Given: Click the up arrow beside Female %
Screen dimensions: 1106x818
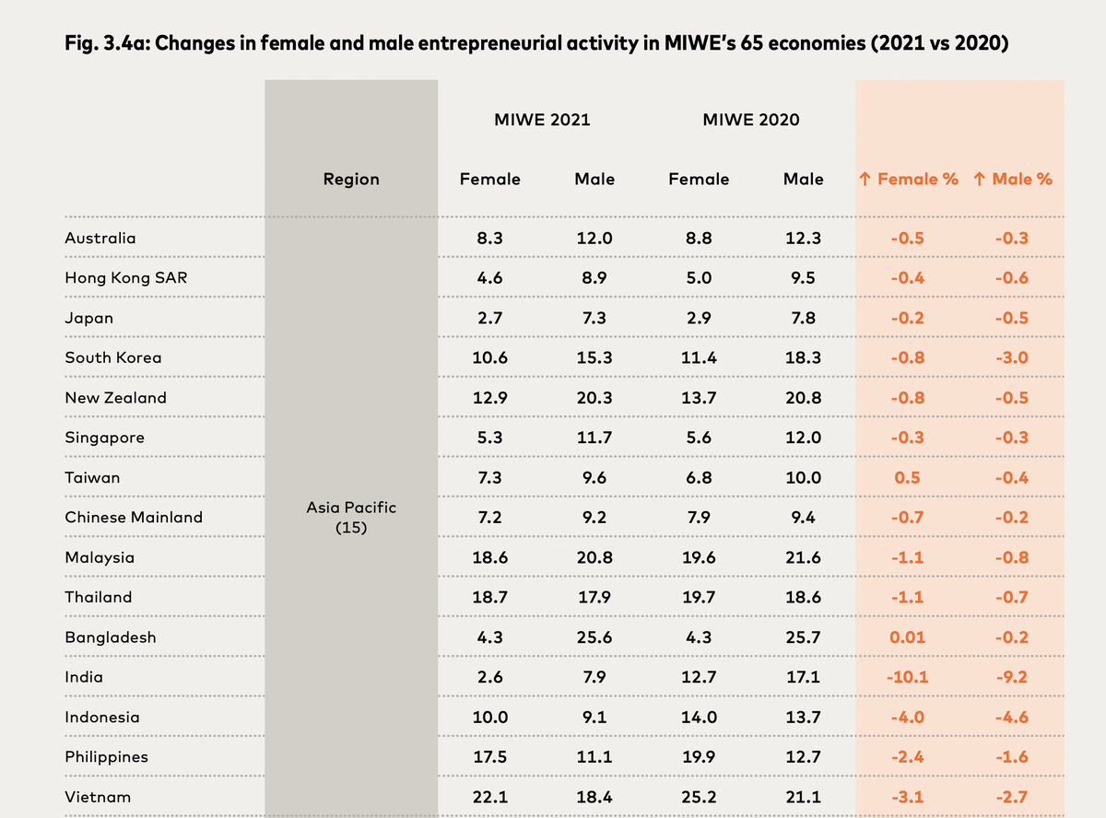Looking at the screenshot, I should tap(865, 180).
